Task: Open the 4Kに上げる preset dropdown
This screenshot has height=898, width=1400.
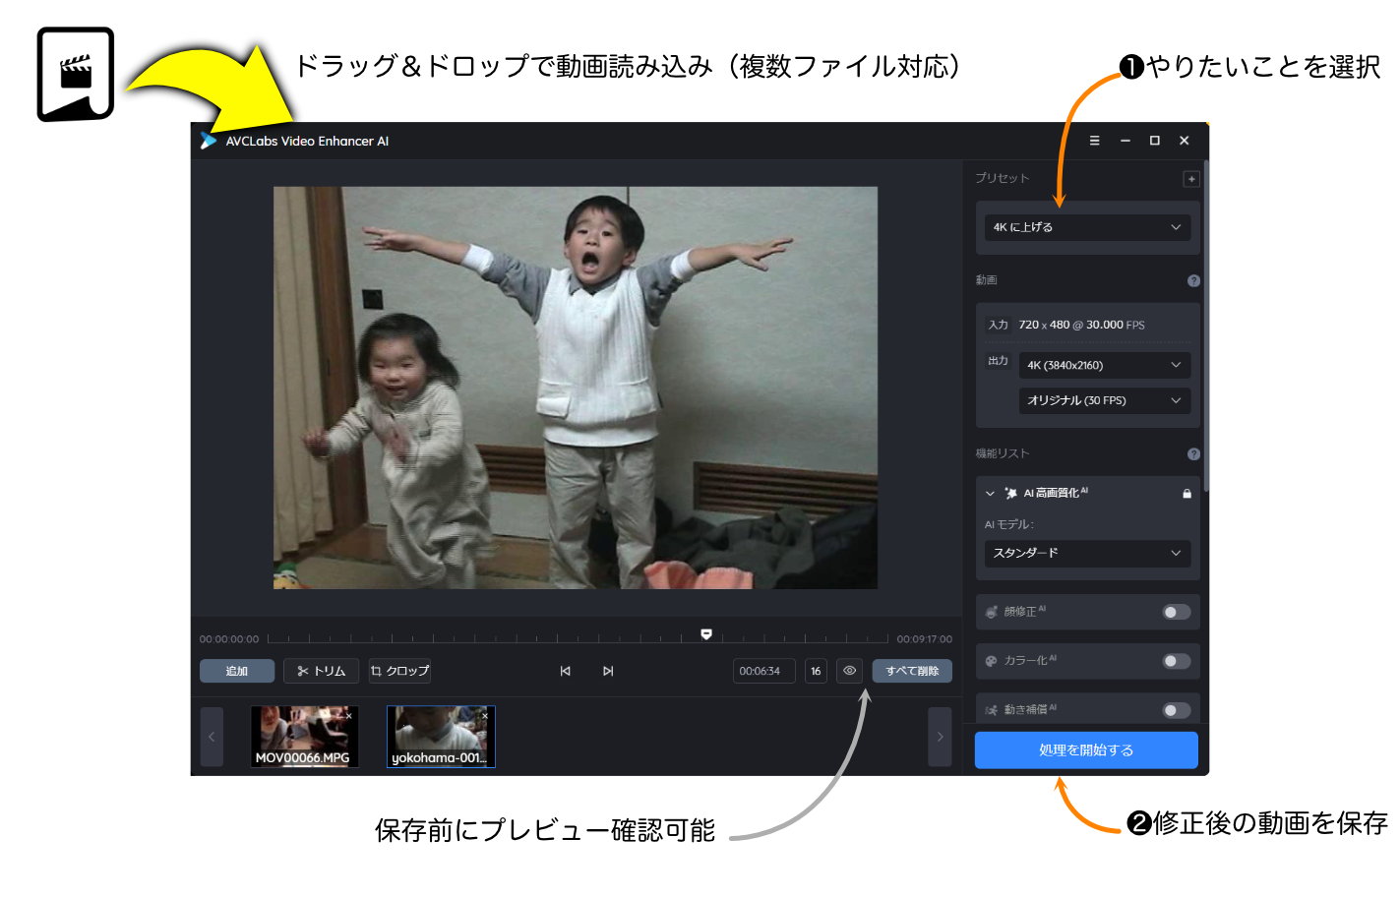Action: pyautogui.click(x=1087, y=227)
